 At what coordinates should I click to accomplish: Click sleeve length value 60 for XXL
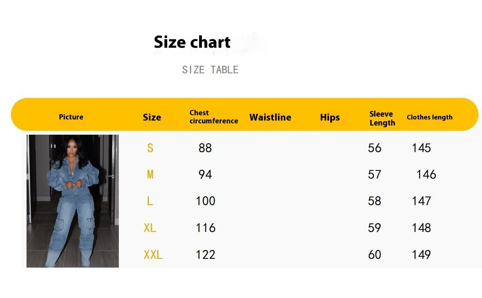[374, 255]
